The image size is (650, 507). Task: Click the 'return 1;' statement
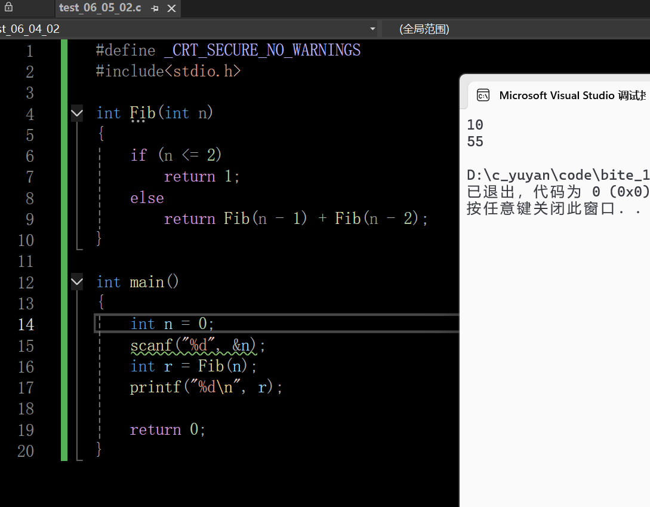202,176
